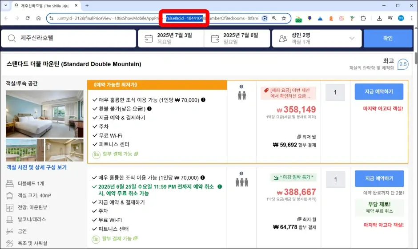
Task: Open room quantity selector for ₩358,149 rate
Action: [x=335, y=92]
